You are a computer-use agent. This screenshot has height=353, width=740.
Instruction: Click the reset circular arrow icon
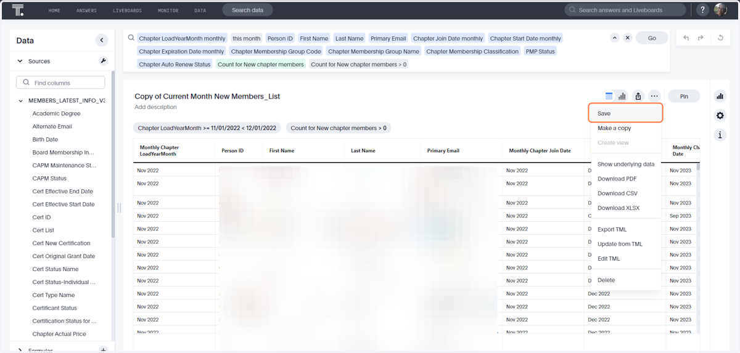[720, 38]
